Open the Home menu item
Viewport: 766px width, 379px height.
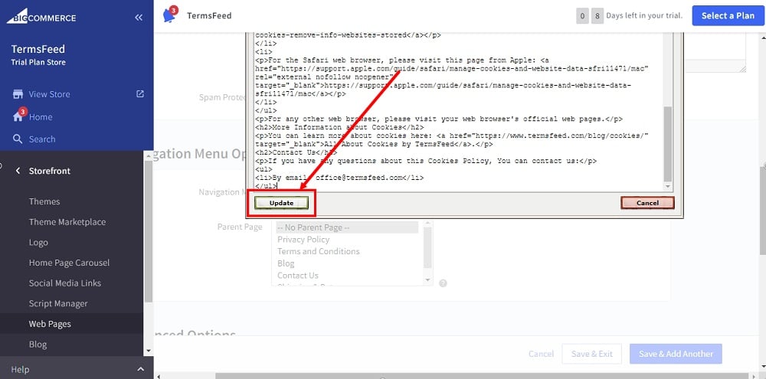point(41,117)
